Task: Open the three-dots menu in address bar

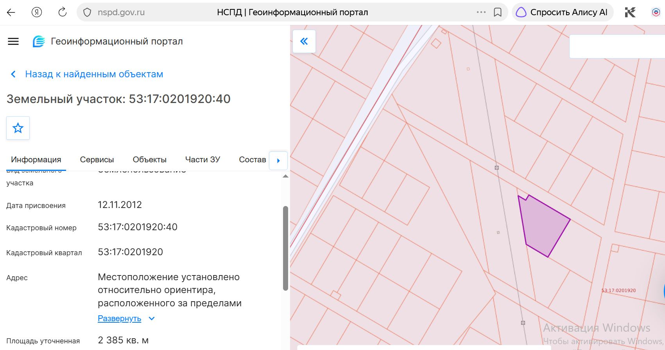Action: pos(481,12)
